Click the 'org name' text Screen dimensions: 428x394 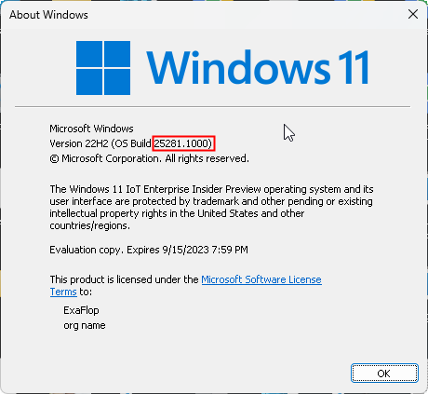click(x=85, y=325)
